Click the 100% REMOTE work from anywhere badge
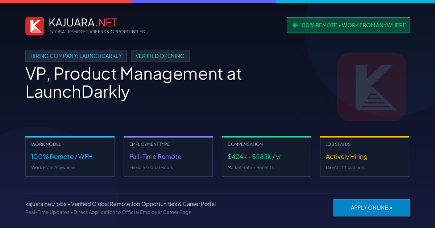435x228 pixels. [348, 25]
